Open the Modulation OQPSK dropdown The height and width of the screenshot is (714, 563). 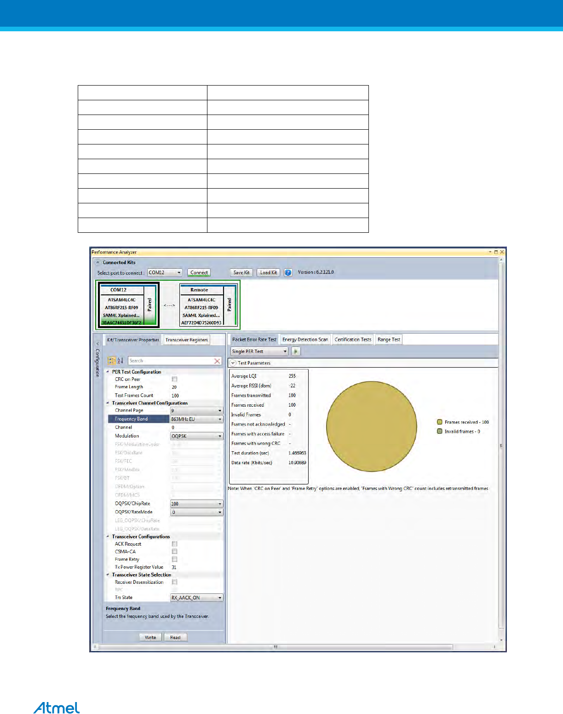coord(219,436)
